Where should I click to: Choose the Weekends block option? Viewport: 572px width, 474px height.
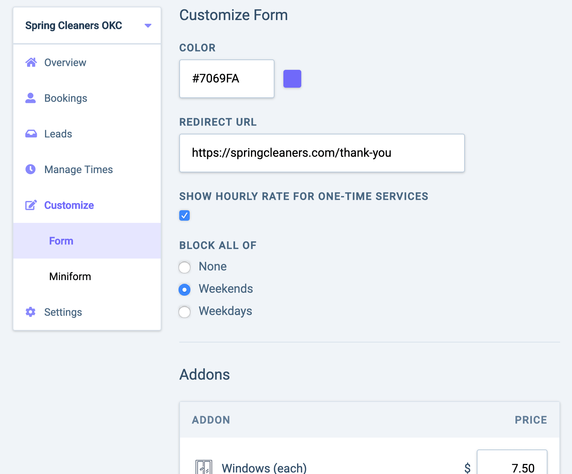pos(184,289)
